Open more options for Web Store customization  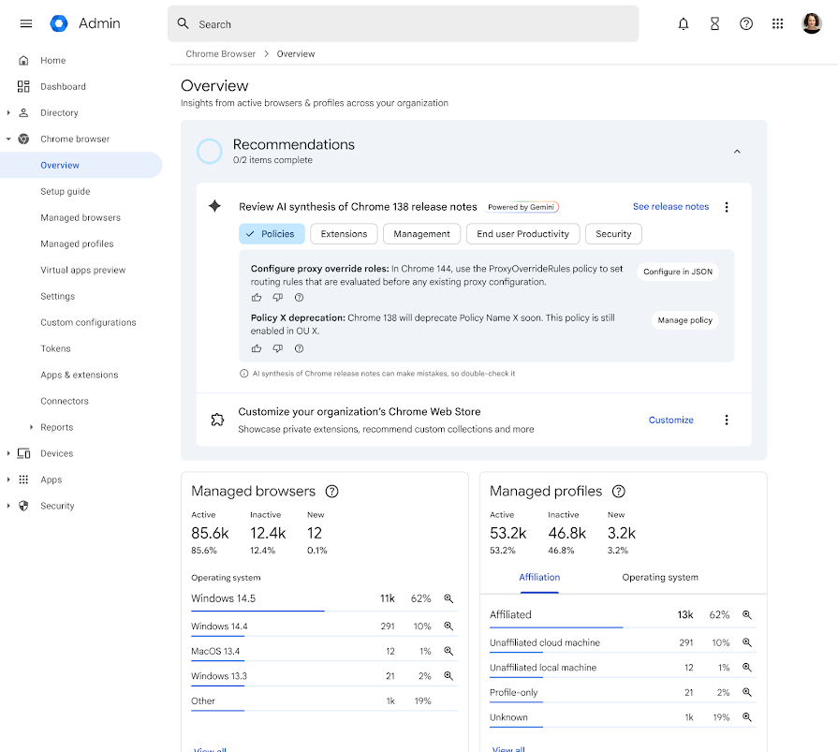point(727,420)
